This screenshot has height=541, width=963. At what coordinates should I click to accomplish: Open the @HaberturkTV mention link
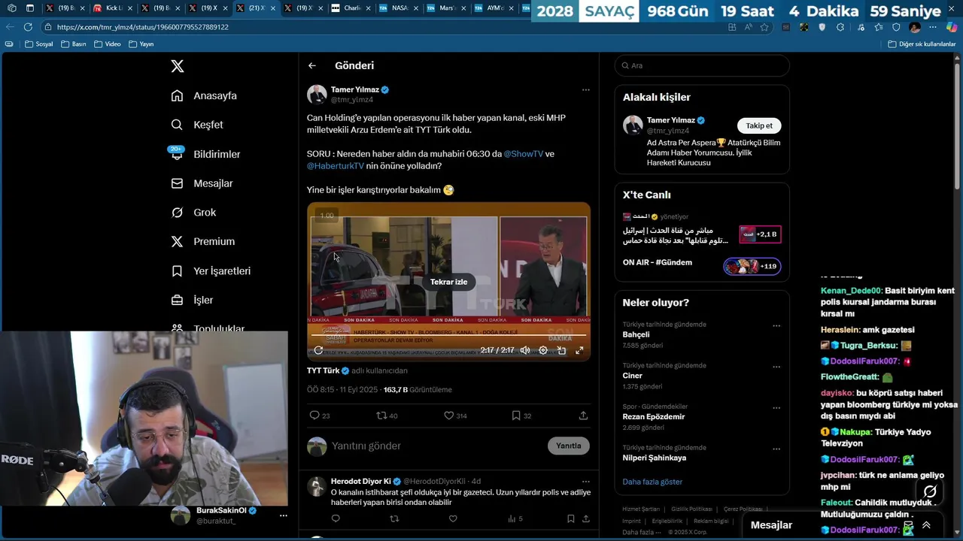point(336,166)
